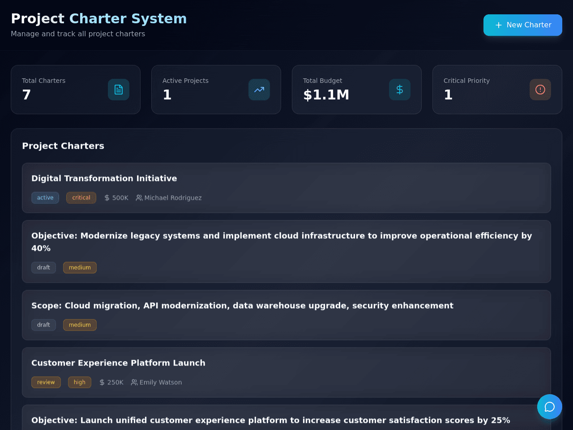Click the review status badge

click(x=46, y=383)
